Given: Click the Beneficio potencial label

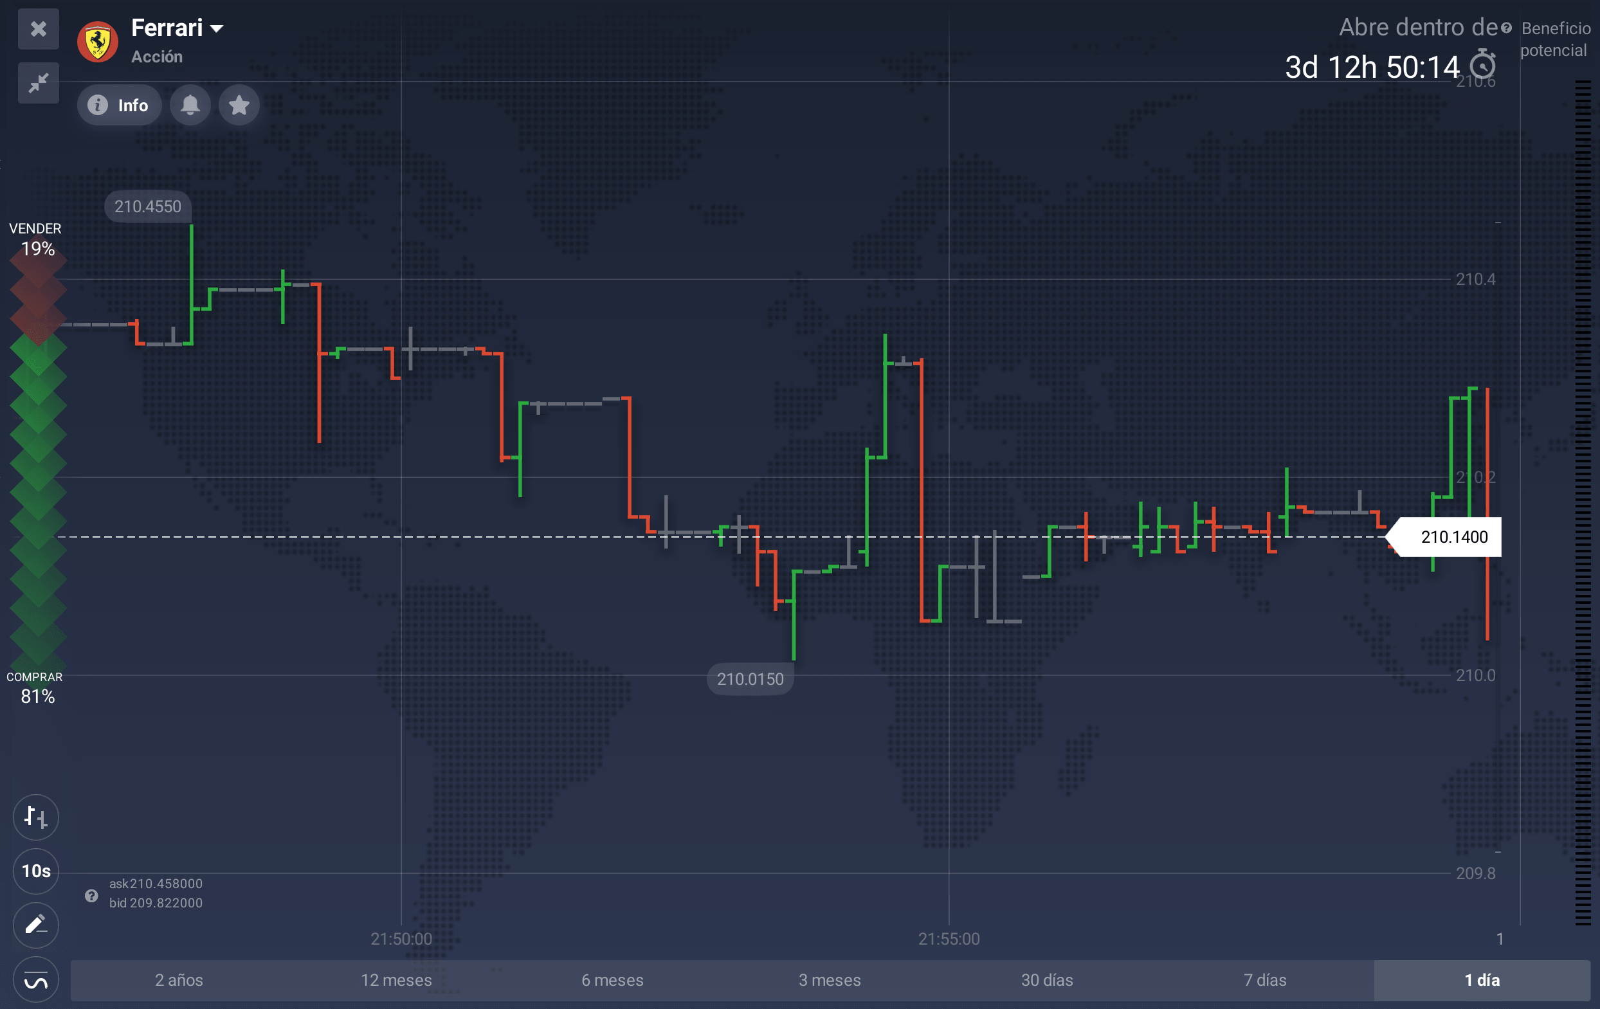Looking at the screenshot, I should click(x=1556, y=39).
